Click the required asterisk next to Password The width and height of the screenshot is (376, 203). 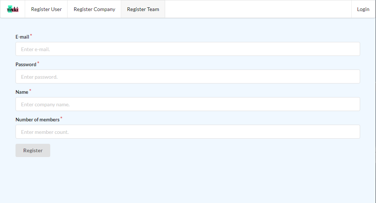tap(38, 63)
